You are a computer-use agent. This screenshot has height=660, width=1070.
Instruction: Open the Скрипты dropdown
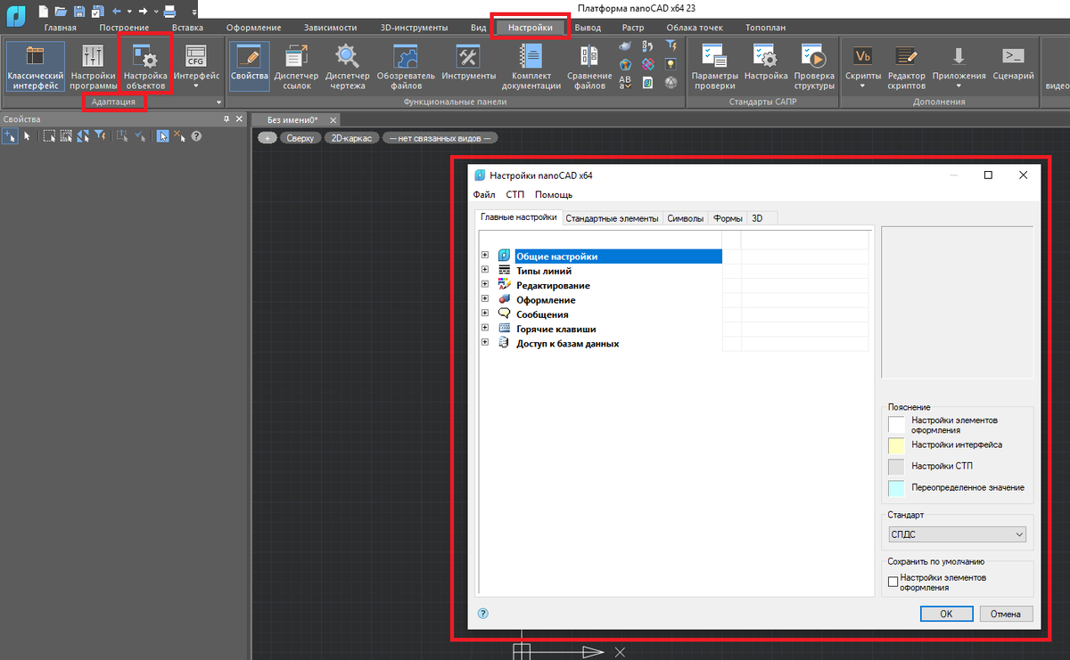point(863,67)
